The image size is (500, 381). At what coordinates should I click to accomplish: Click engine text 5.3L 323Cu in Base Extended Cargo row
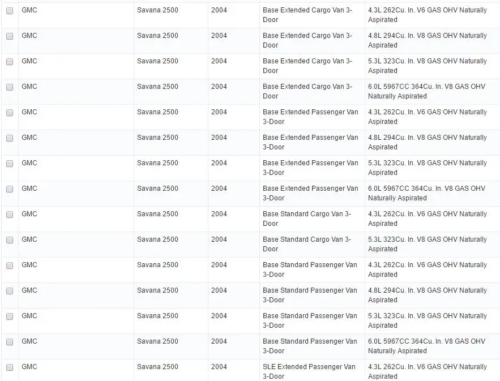428,66
